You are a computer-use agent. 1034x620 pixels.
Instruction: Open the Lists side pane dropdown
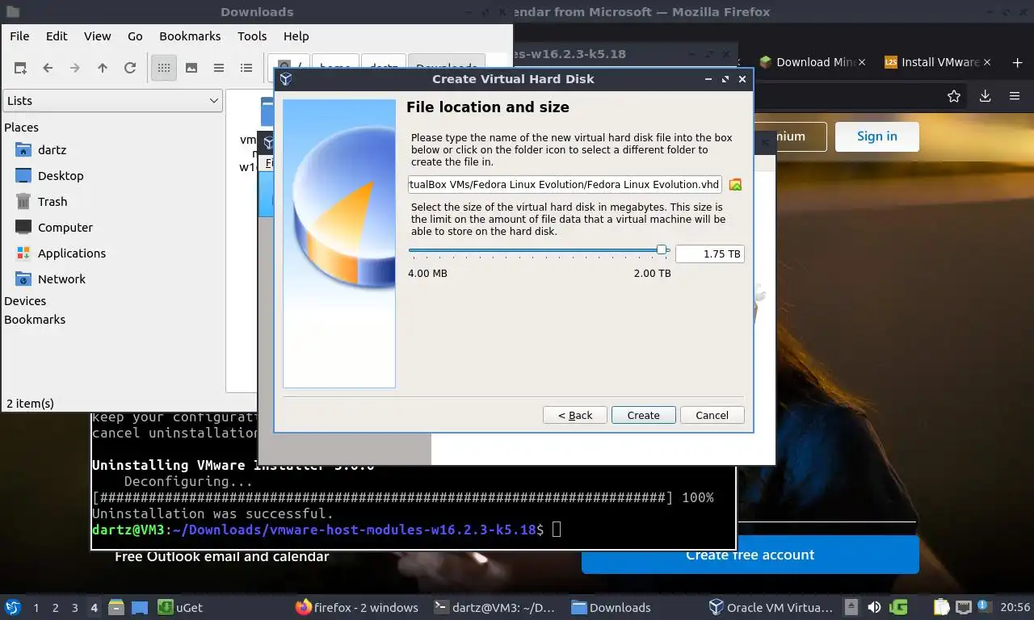point(112,101)
